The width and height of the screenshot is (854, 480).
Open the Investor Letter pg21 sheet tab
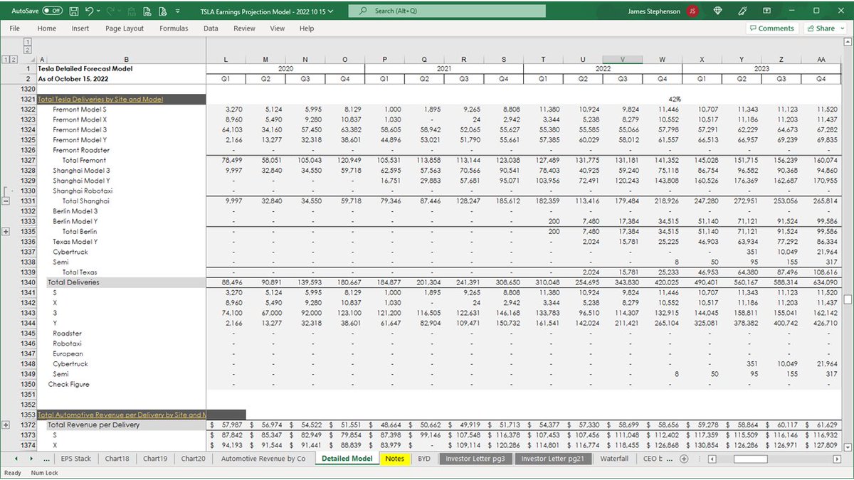pyautogui.click(x=552, y=459)
